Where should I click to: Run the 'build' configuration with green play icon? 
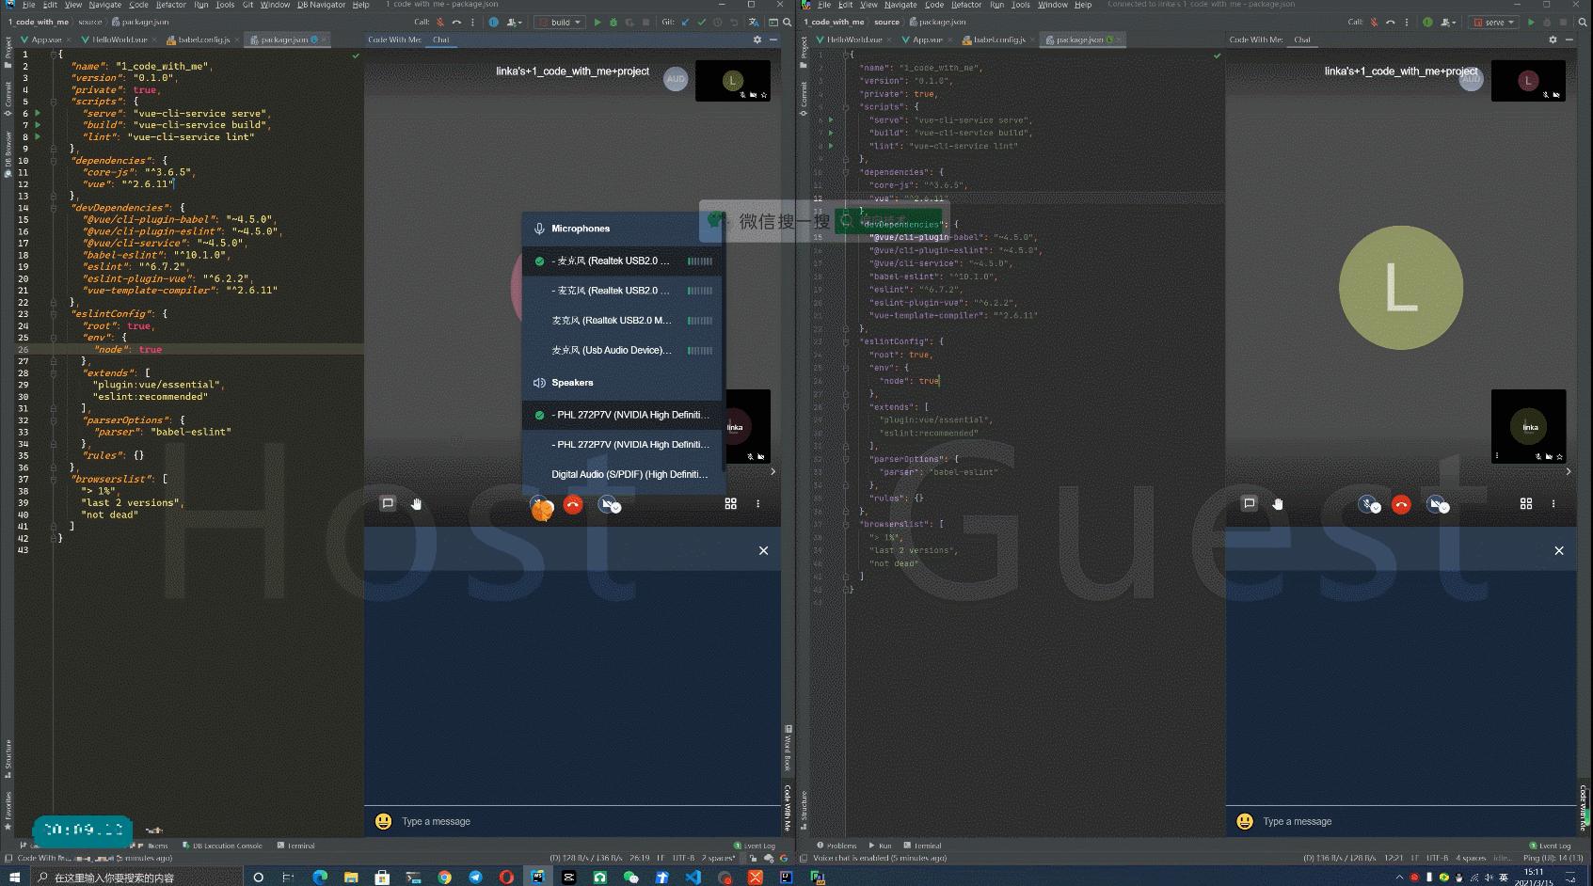pos(596,22)
